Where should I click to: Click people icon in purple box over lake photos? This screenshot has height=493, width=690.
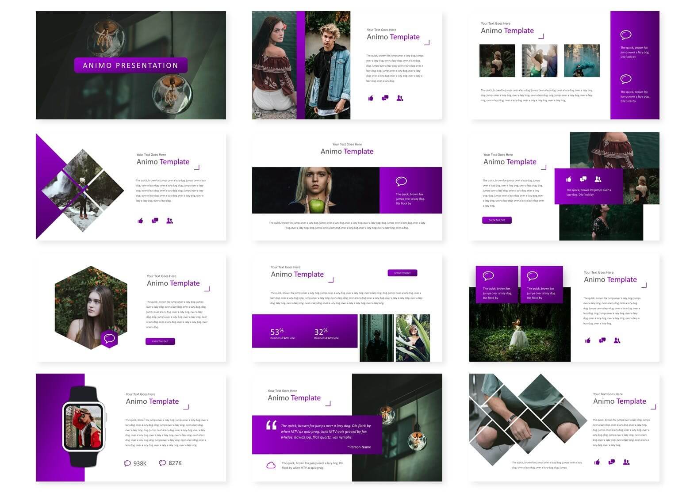598,179
